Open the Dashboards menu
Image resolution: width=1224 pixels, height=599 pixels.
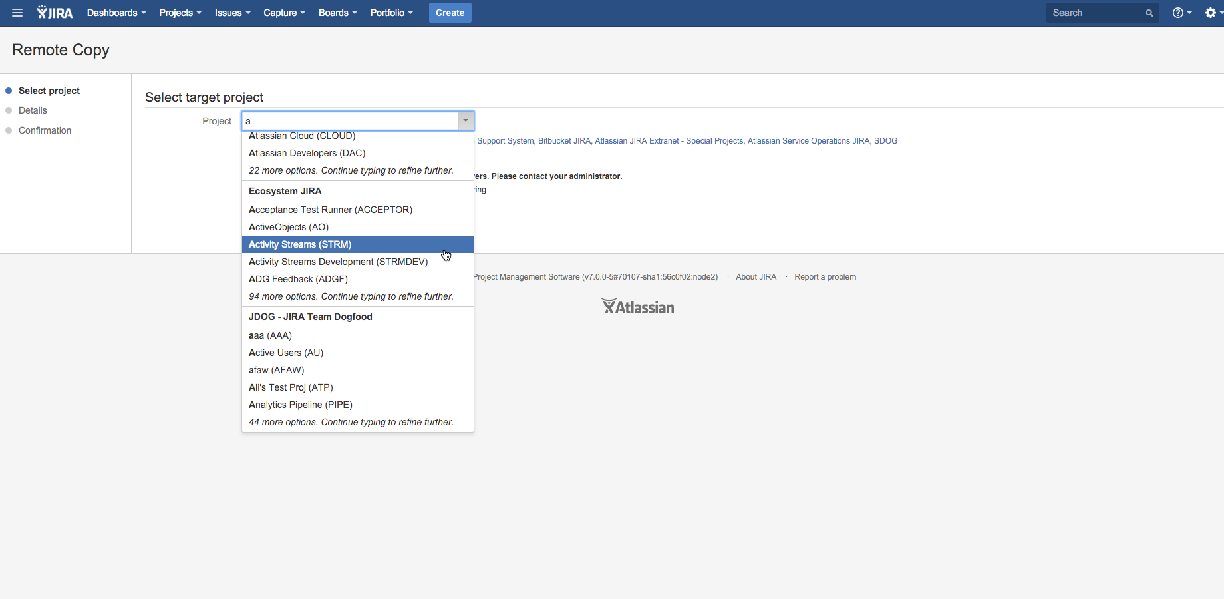click(x=116, y=13)
